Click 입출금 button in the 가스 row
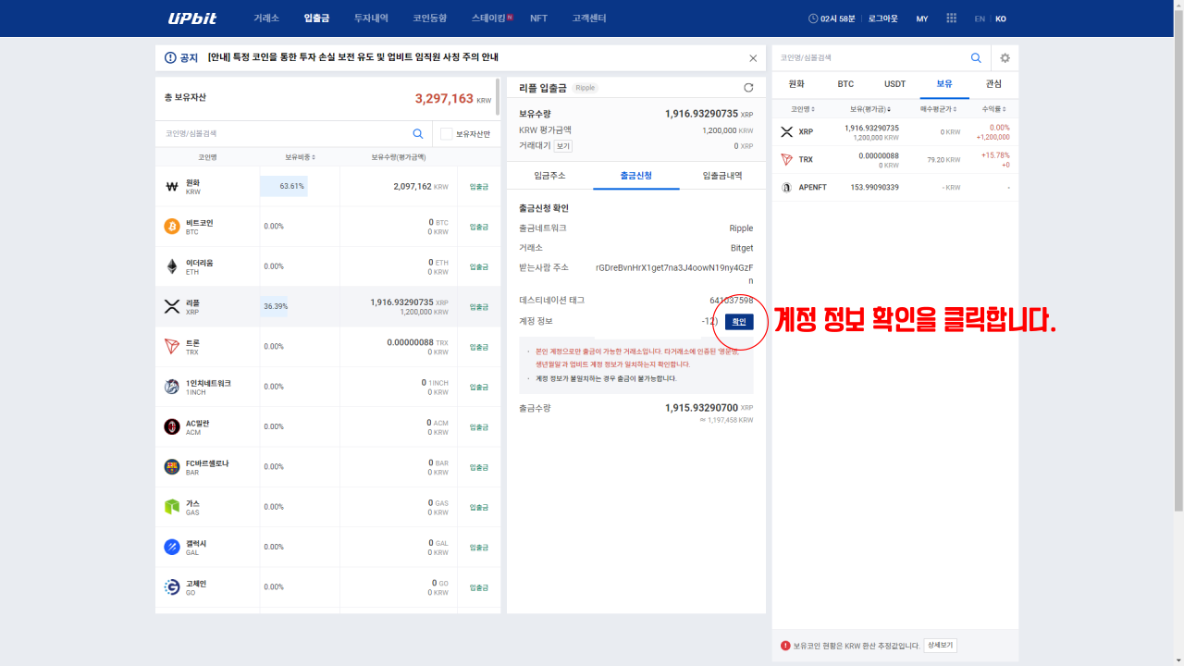This screenshot has height=666, width=1184. click(x=479, y=507)
